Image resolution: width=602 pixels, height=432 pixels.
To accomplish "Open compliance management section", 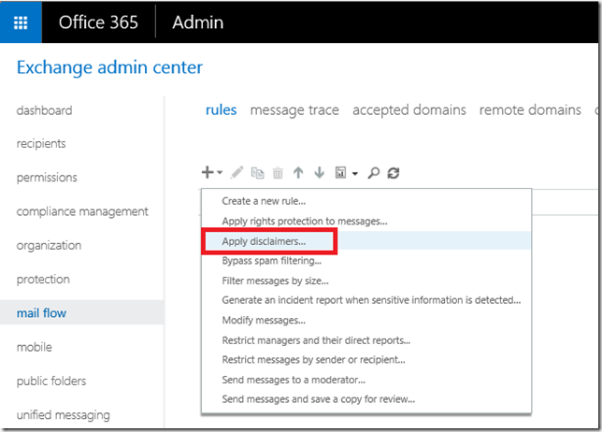I will tap(82, 211).
